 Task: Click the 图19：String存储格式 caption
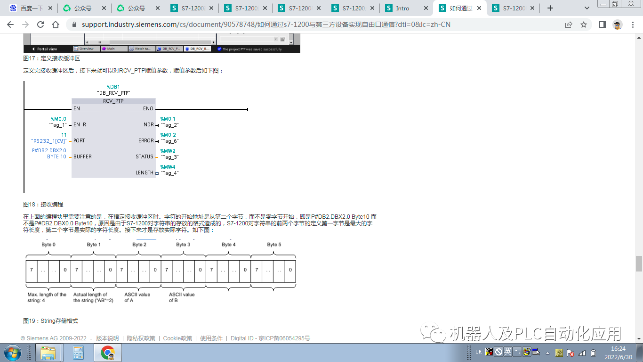point(51,321)
